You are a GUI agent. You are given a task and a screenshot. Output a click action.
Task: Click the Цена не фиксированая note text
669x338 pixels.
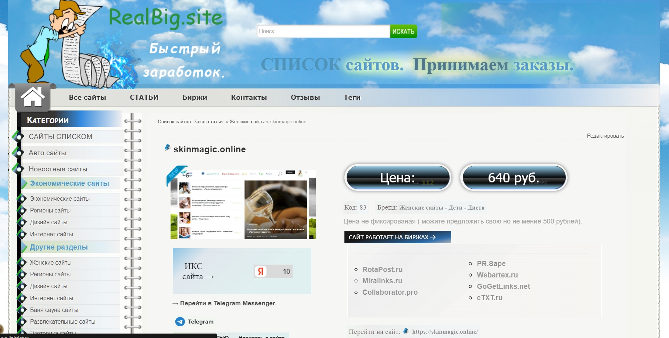point(463,221)
